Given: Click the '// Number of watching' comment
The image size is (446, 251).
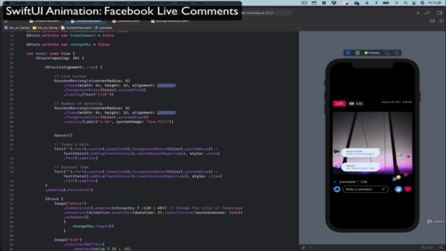Looking at the screenshot, I should (x=78, y=104).
